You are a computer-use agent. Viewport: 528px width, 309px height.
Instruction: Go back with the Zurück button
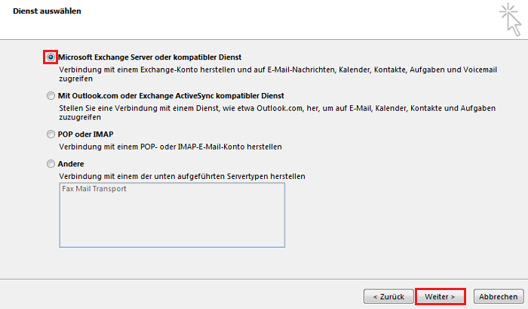[x=388, y=296]
